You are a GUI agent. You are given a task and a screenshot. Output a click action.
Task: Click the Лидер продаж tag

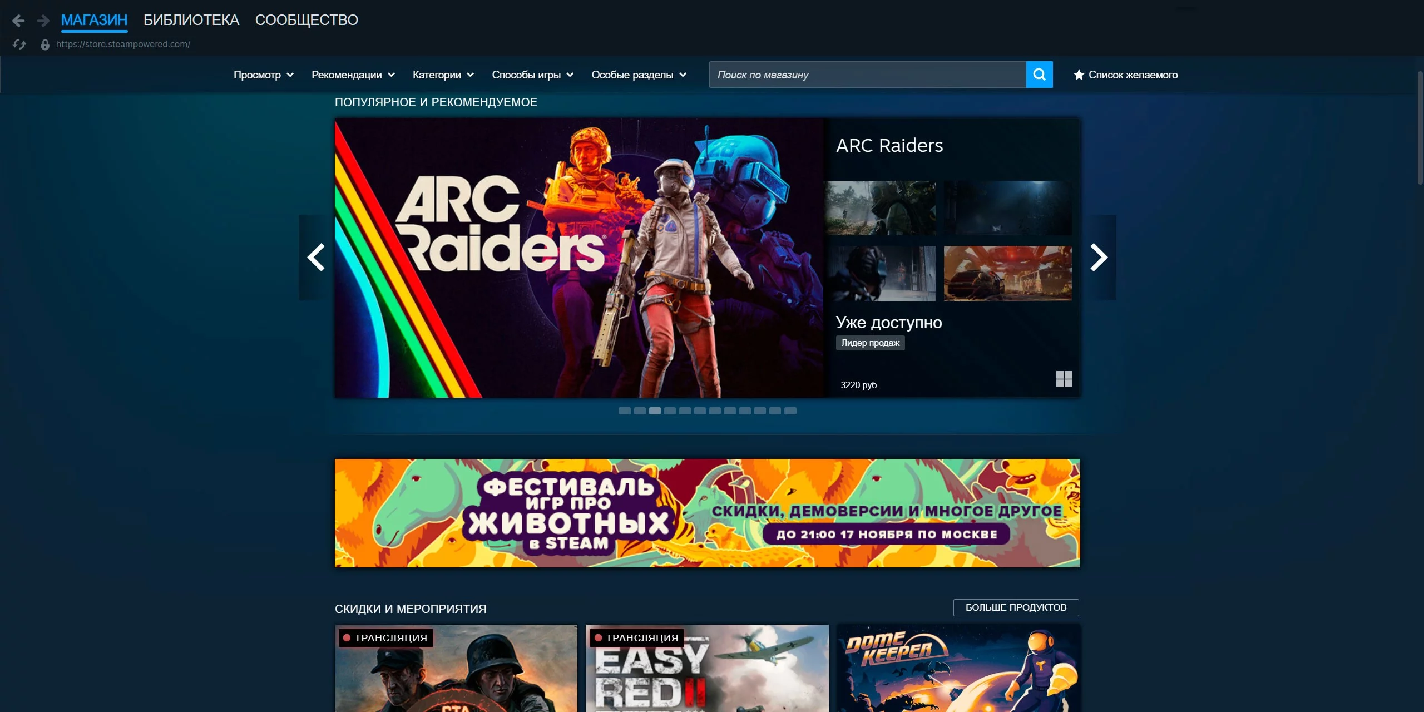(870, 343)
